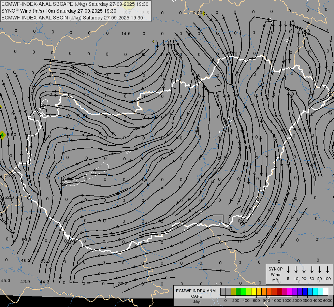
Task: Click the 50 m/s wind arrow in legend
Action: pyautogui.click(x=320, y=270)
